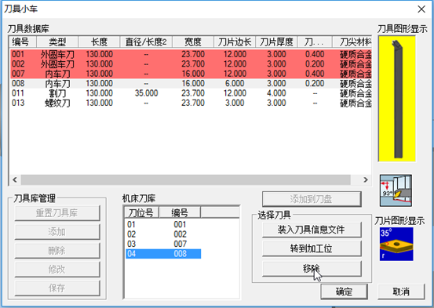This screenshot has width=434, height=308.
Task: Click the horizontal scrollbar thumb in tool database
Action: (x=186, y=179)
